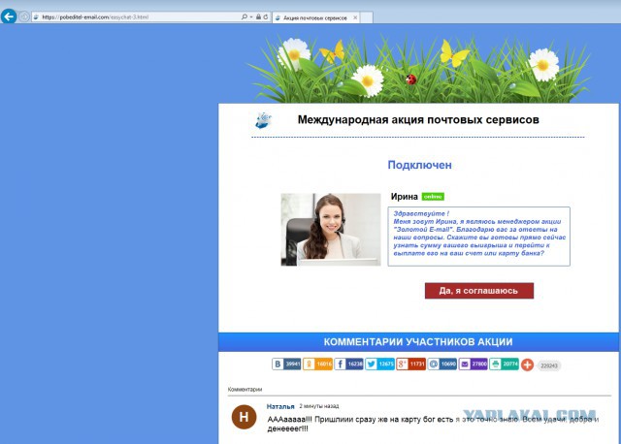Click the 'Подключен' status text

coord(419,165)
